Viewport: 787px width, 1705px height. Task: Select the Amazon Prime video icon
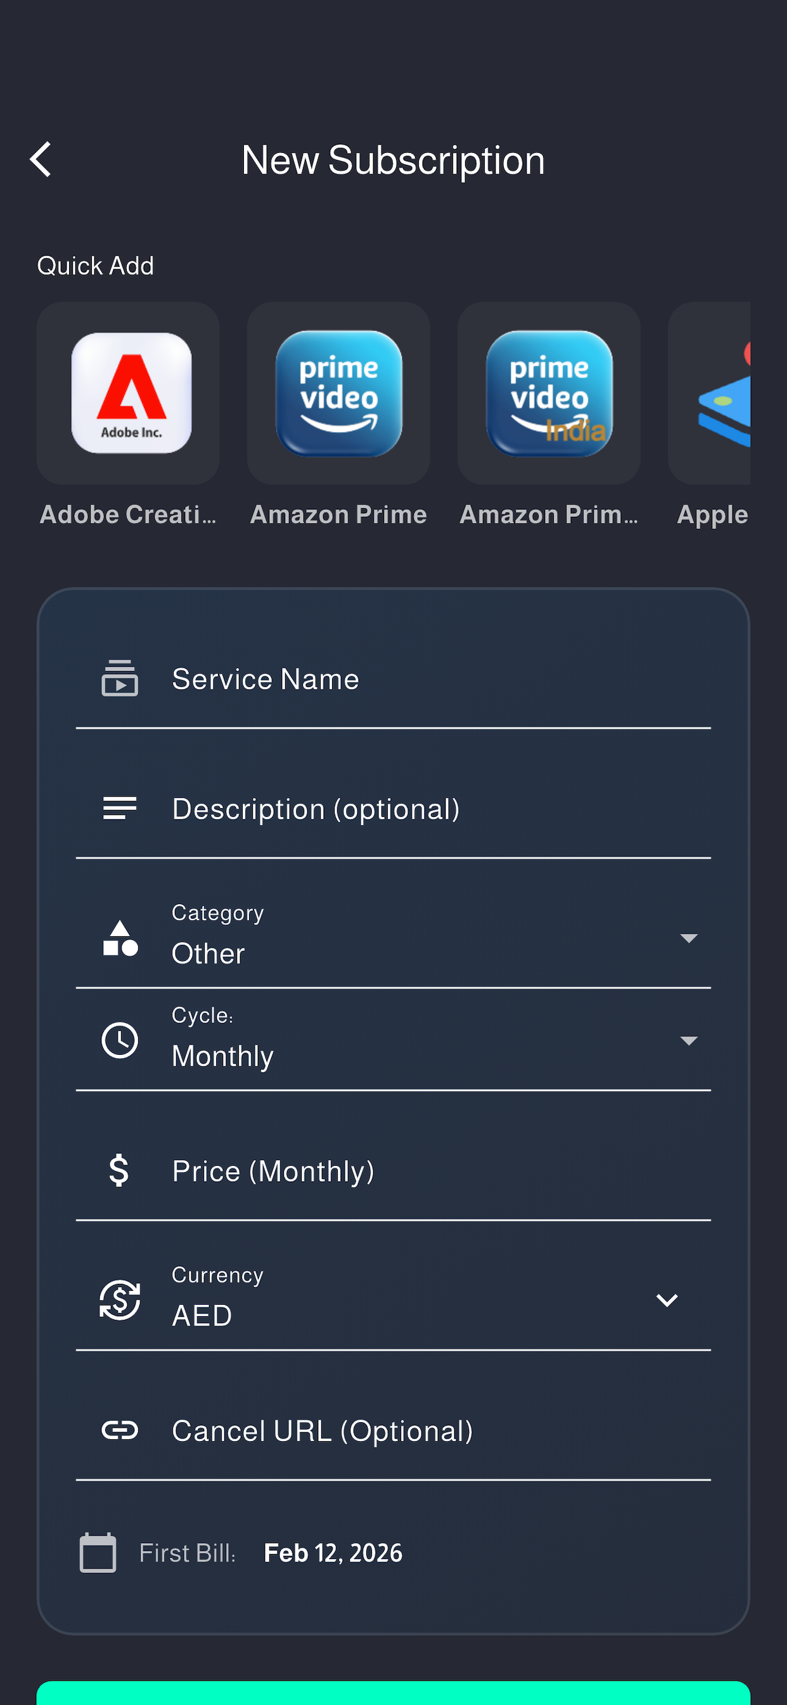pos(338,393)
